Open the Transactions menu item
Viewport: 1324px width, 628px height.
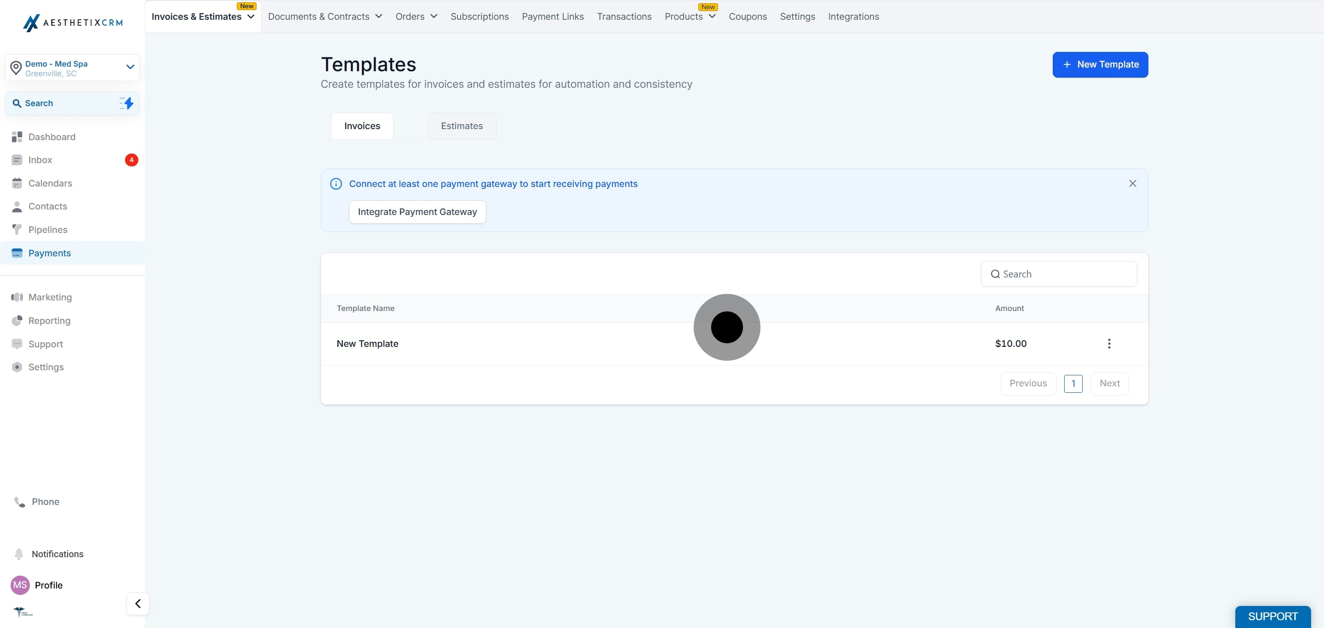[624, 17]
